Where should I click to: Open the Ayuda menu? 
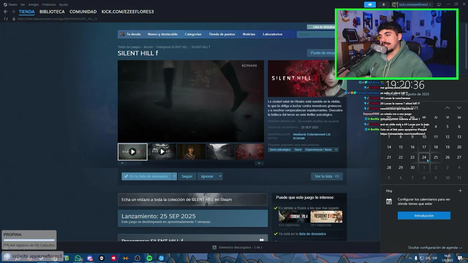click(x=63, y=4)
